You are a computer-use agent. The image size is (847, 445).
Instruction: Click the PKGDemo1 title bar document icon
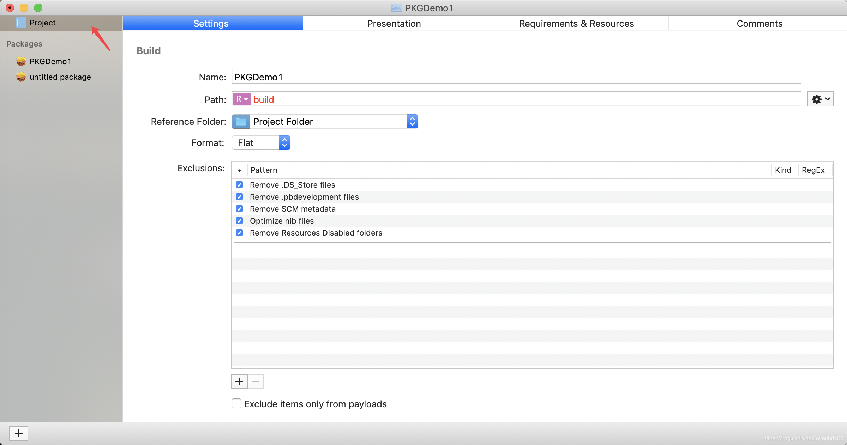click(397, 8)
